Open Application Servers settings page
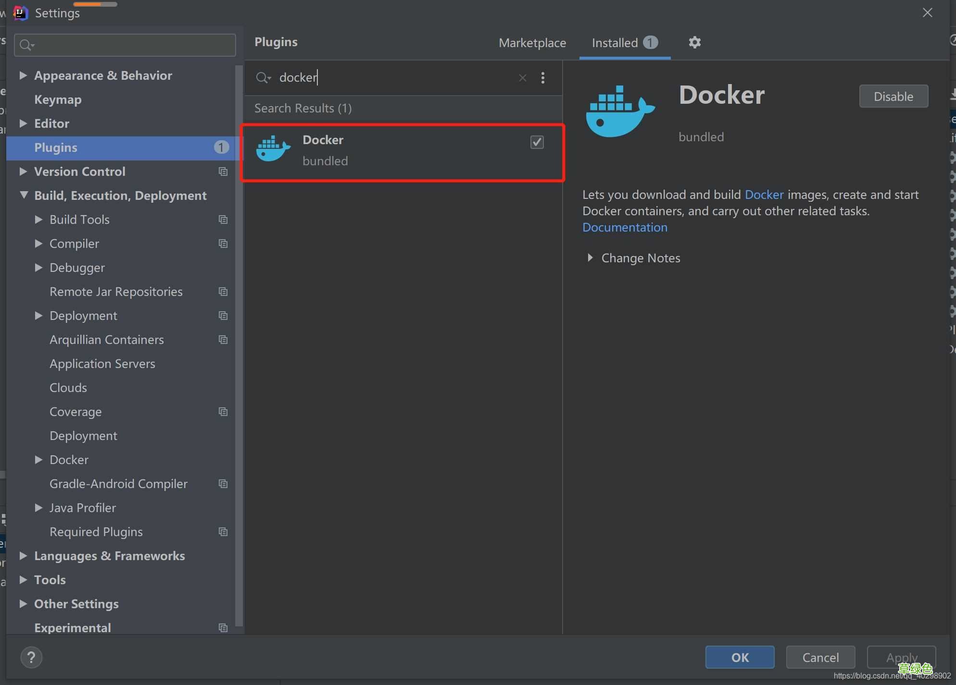 [x=102, y=364]
